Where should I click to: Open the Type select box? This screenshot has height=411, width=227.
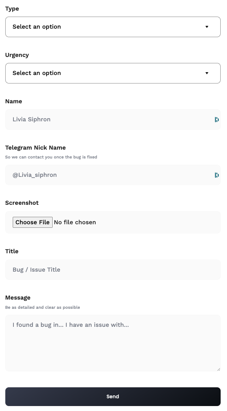point(106,27)
